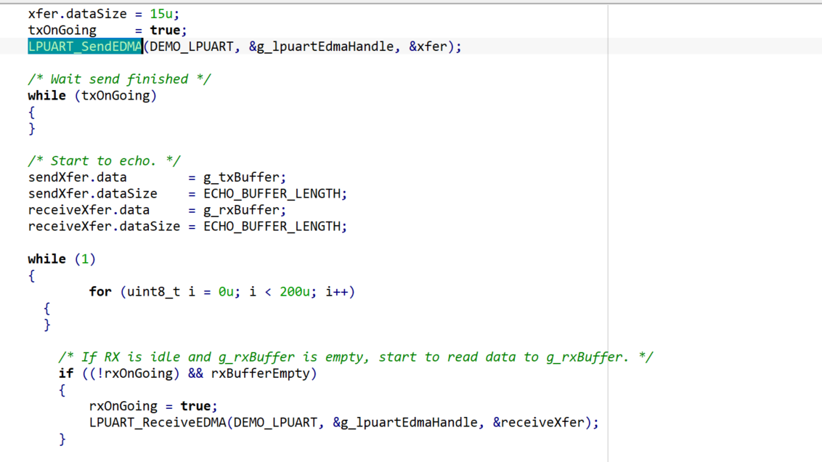Click 'sendXfer.dataSize' identifier

pyautogui.click(x=93, y=193)
